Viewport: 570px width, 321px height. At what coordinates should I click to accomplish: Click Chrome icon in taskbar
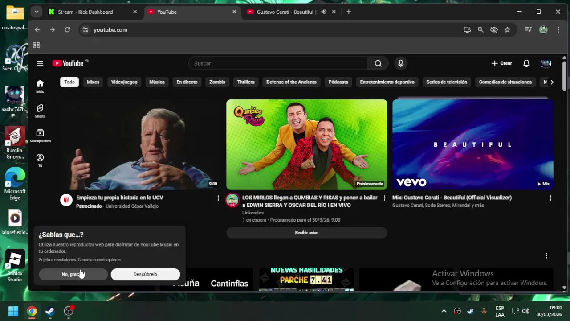click(x=32, y=311)
